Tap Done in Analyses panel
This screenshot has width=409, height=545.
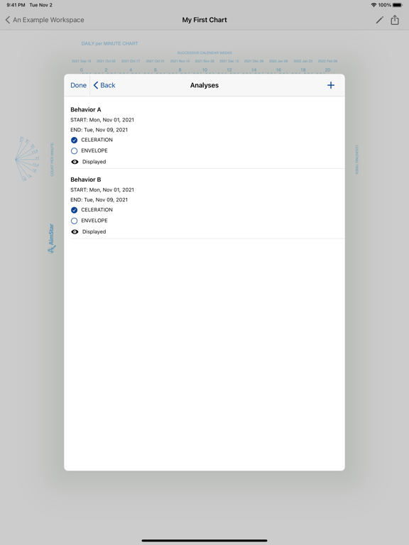[x=78, y=85]
